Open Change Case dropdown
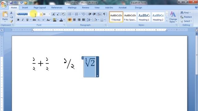Image resolution: width=198 pixels, height=111 pixels. point(49,20)
